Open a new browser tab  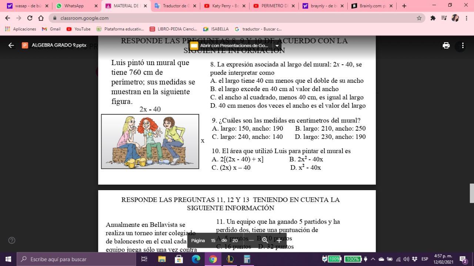(404, 6)
